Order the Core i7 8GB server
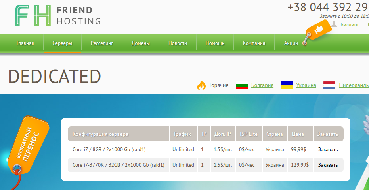This screenshot has height=190, width=369. 328,149
